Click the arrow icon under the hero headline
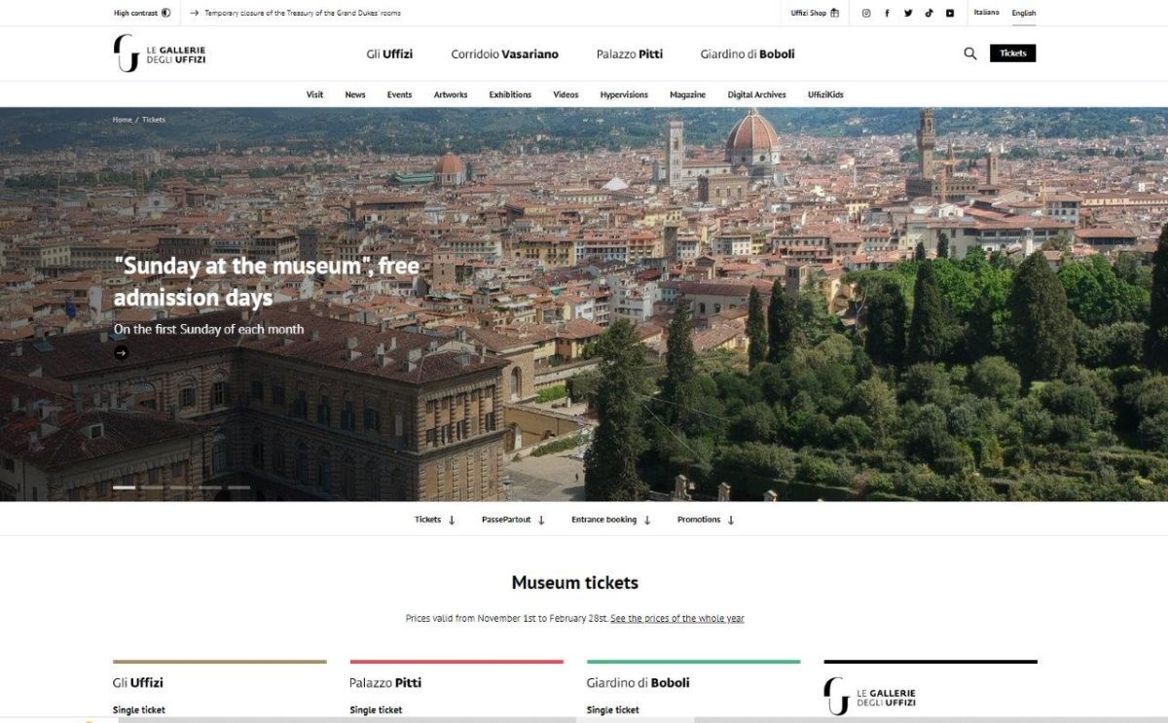This screenshot has height=723, width=1168. (x=121, y=353)
